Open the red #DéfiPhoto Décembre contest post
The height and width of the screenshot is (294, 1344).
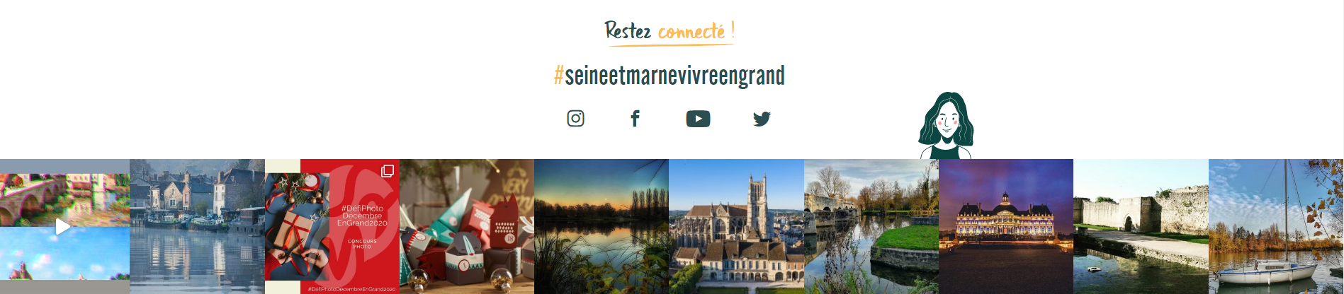pyautogui.click(x=332, y=226)
